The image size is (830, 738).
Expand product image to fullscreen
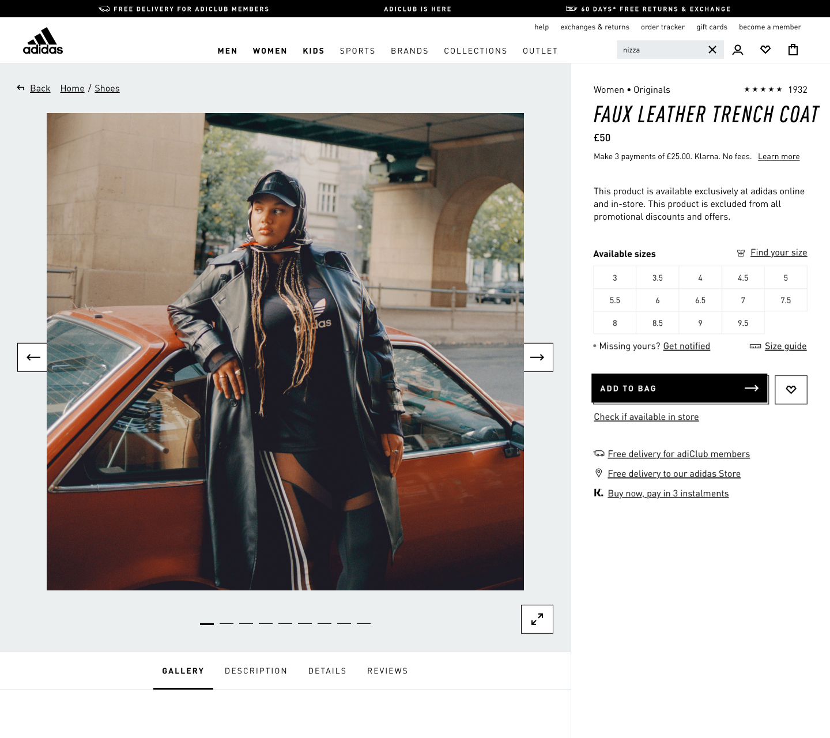coord(537,619)
